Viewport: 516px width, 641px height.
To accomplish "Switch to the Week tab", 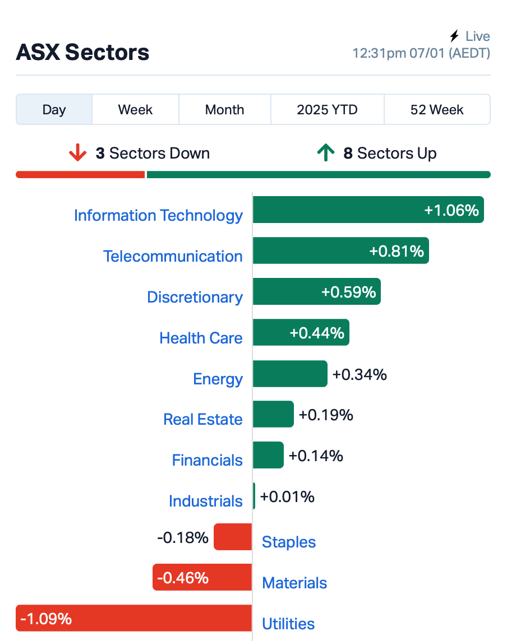I will 135,110.
